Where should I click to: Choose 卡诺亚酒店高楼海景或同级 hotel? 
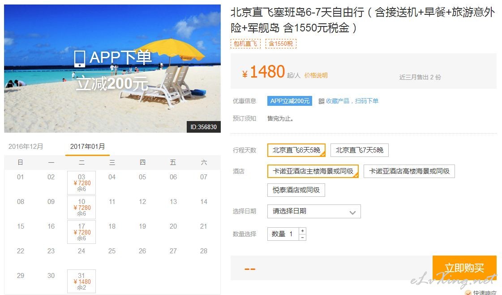[409, 171]
